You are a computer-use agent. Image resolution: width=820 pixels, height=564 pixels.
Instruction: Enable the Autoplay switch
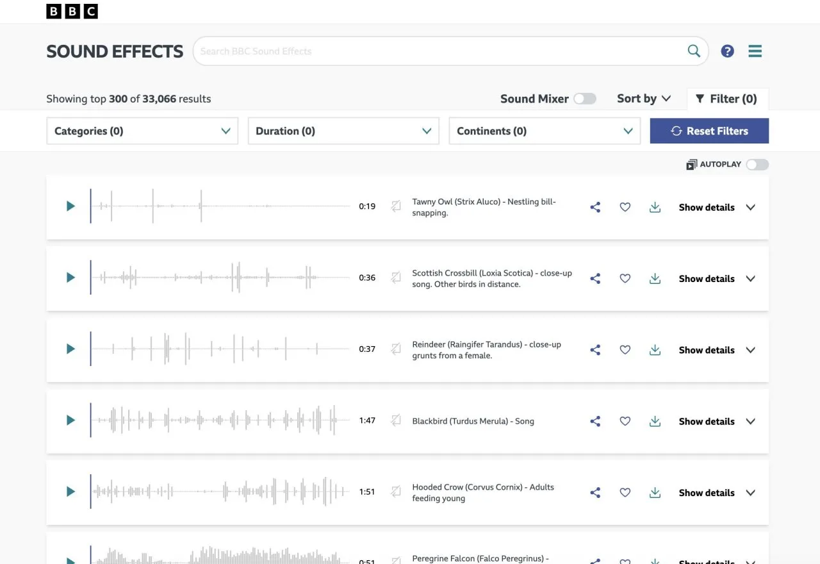(757, 165)
